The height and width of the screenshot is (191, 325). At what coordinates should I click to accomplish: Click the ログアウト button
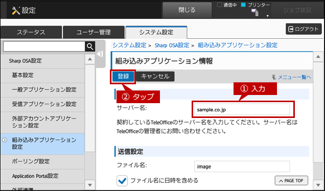(304, 29)
